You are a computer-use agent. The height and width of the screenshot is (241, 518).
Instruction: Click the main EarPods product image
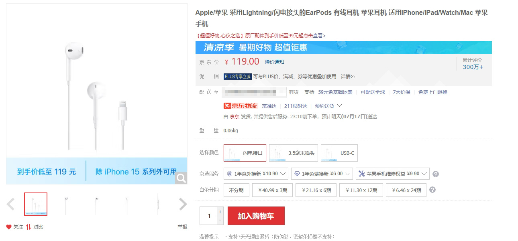(97, 94)
